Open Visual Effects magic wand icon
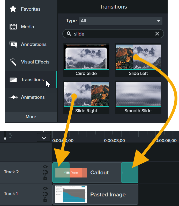Screen dimensions: 179x206 point(13,62)
